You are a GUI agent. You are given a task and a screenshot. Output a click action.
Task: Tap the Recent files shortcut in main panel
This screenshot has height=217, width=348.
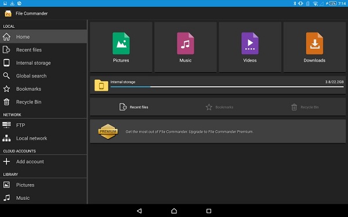[x=134, y=107]
